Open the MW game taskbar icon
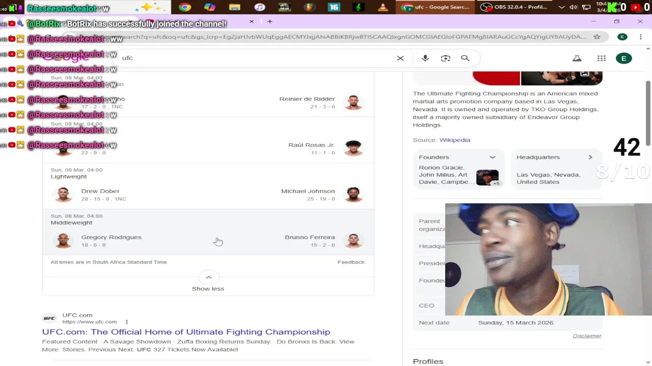The height and width of the screenshot is (366, 652). point(284,7)
